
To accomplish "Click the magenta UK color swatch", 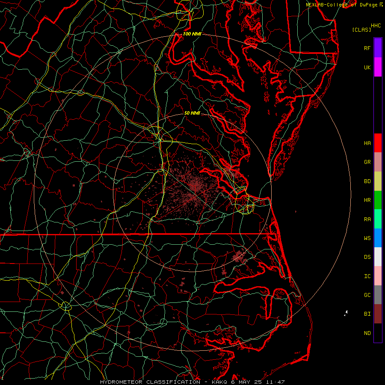I will pos(378,67).
